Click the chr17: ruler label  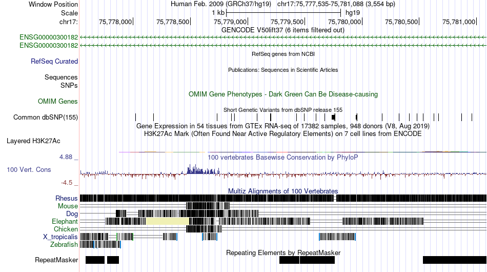tap(68, 22)
